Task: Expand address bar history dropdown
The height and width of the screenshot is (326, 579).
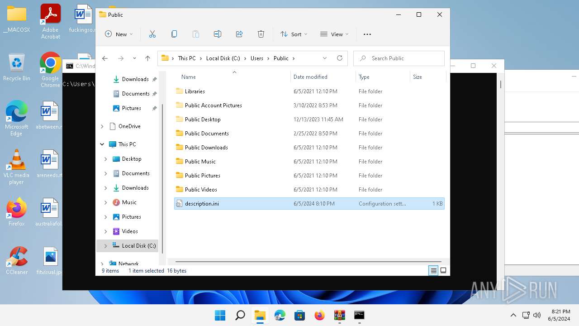Action: [325, 58]
